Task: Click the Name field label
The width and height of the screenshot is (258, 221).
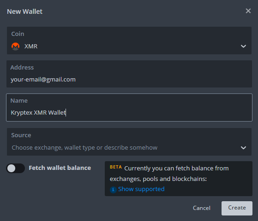Action: coord(19,101)
